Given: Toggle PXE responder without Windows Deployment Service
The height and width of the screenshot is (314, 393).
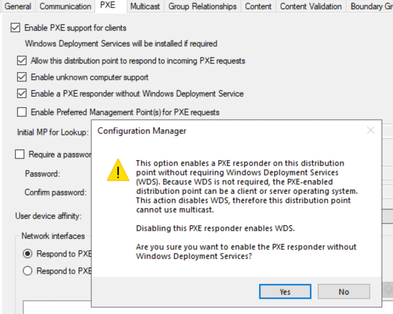Looking at the screenshot, I should coord(22,94).
